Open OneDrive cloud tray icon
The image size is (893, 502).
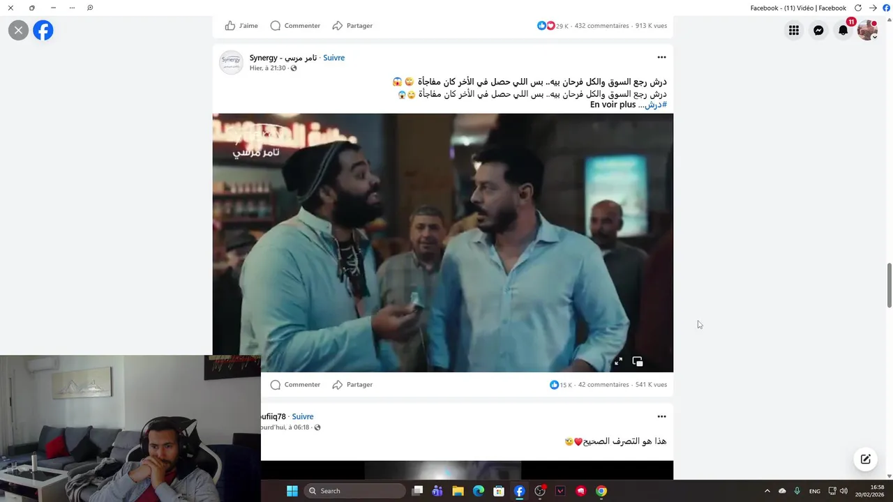pos(782,491)
